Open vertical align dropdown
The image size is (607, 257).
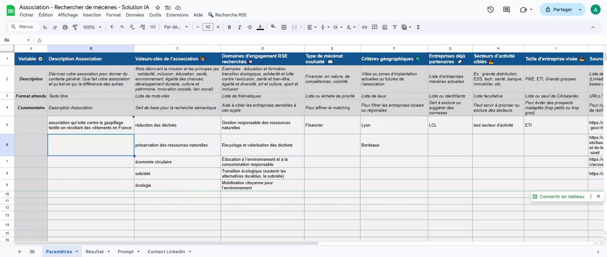tap(325, 27)
